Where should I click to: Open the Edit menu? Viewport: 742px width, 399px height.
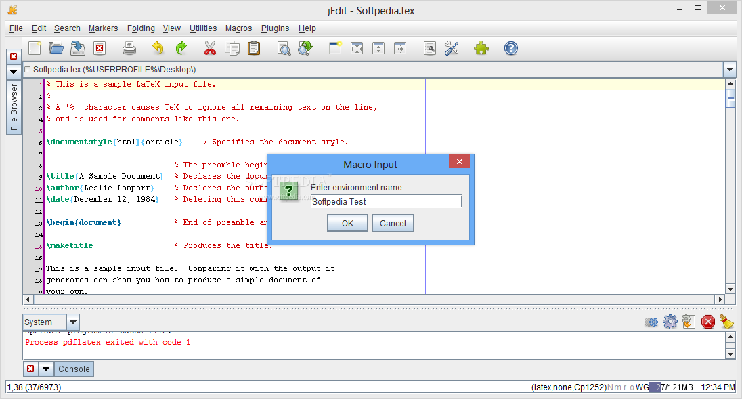[39, 28]
